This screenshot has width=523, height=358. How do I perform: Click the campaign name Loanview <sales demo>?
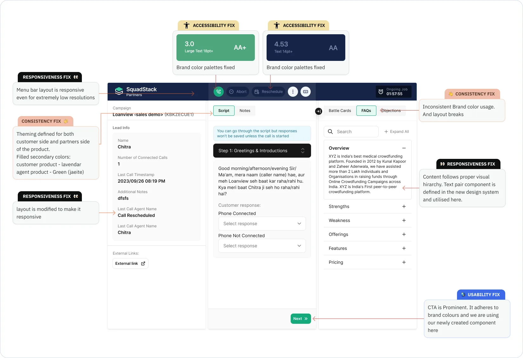(138, 114)
